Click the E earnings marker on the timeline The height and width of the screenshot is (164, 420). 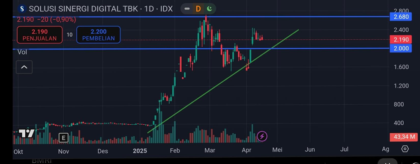coord(63,138)
